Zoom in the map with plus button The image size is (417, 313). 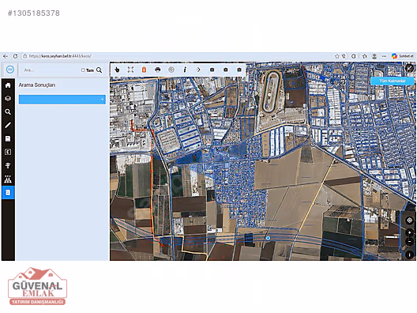click(x=410, y=232)
